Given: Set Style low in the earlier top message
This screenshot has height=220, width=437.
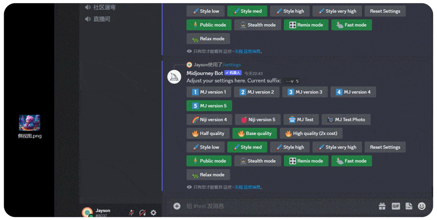Looking at the screenshot, I should [206, 11].
